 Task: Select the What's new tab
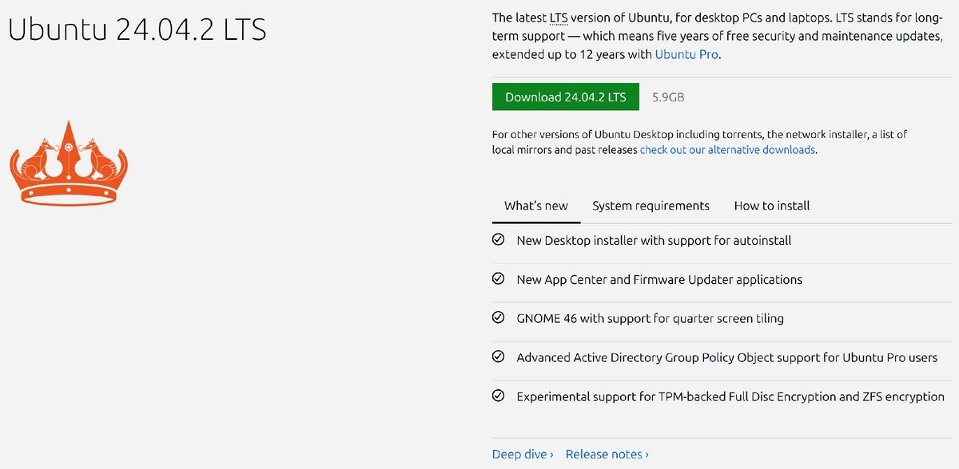[x=535, y=206]
